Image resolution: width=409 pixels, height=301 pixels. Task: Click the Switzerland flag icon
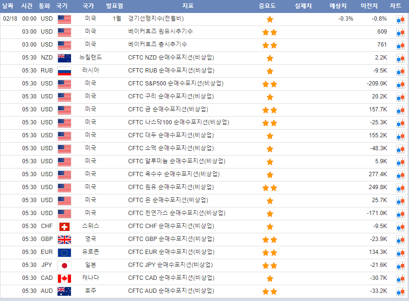pos(64,226)
